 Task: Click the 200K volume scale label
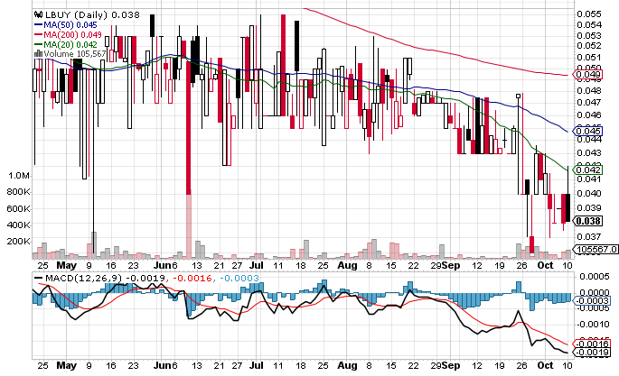click(x=18, y=242)
